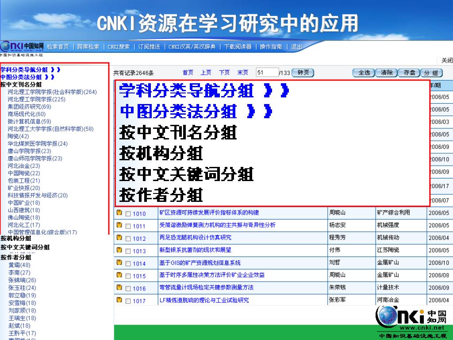Filter by author 安雪梅(18)

tap(22, 303)
